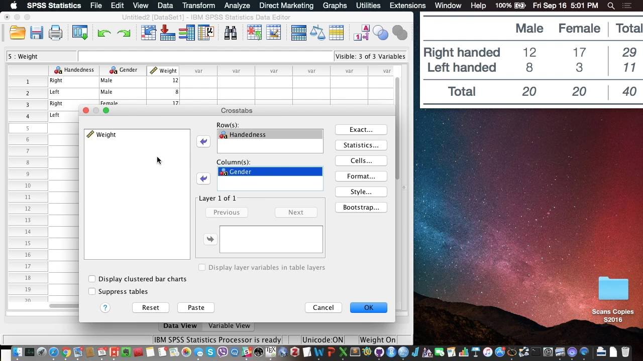Click the Style... button
Screen dimensions: 643x361
(361, 192)
